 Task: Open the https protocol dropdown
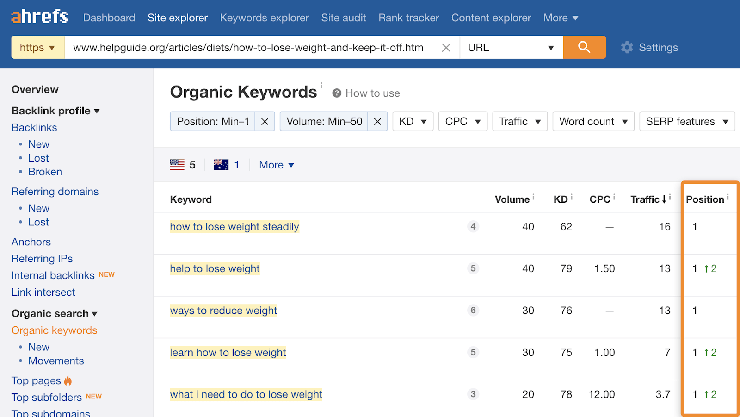click(x=37, y=47)
